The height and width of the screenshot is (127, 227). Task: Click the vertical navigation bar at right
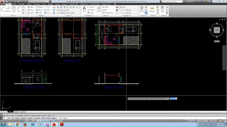tap(224, 58)
